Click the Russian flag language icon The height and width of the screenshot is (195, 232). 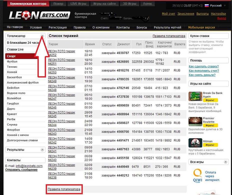coord(206,6)
